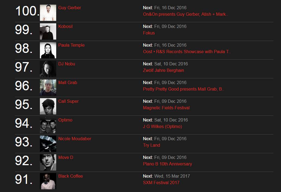Click the Try Land event link
Viewport: 281px width, 192px height.
coord(151,145)
